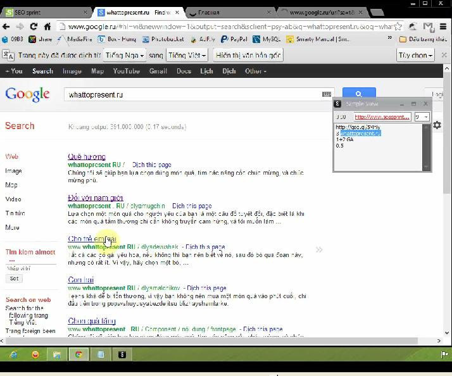Screen dimensions: 452x376
Task: Click the translate bar language icon
Action: click(8, 55)
